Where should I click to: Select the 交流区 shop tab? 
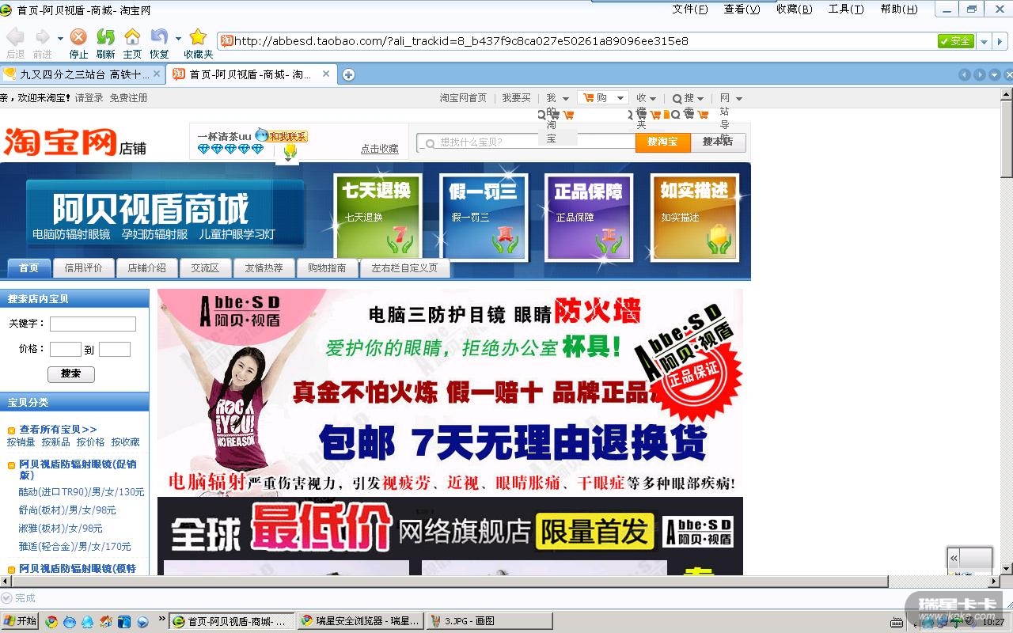(205, 267)
